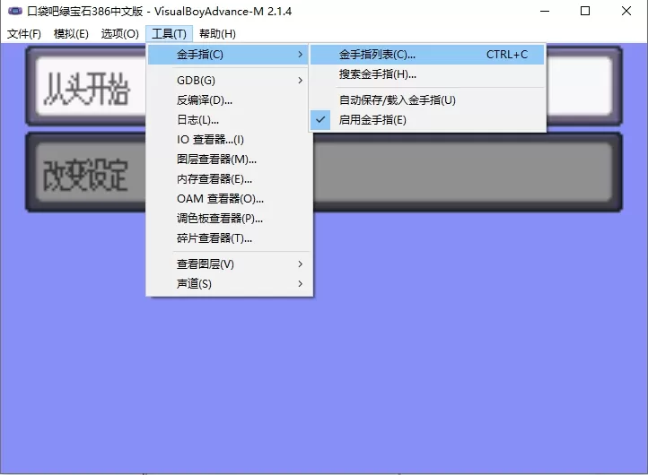Open the 帮助(H) menu
The width and height of the screenshot is (648, 475).
click(x=217, y=34)
